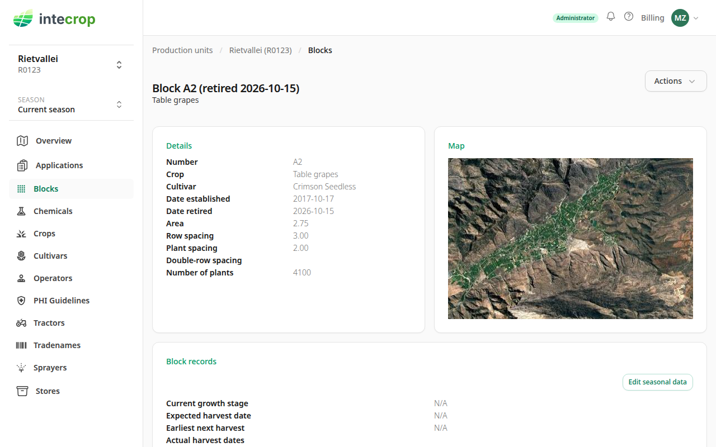Follow the Production units breadcrumb

(x=182, y=50)
